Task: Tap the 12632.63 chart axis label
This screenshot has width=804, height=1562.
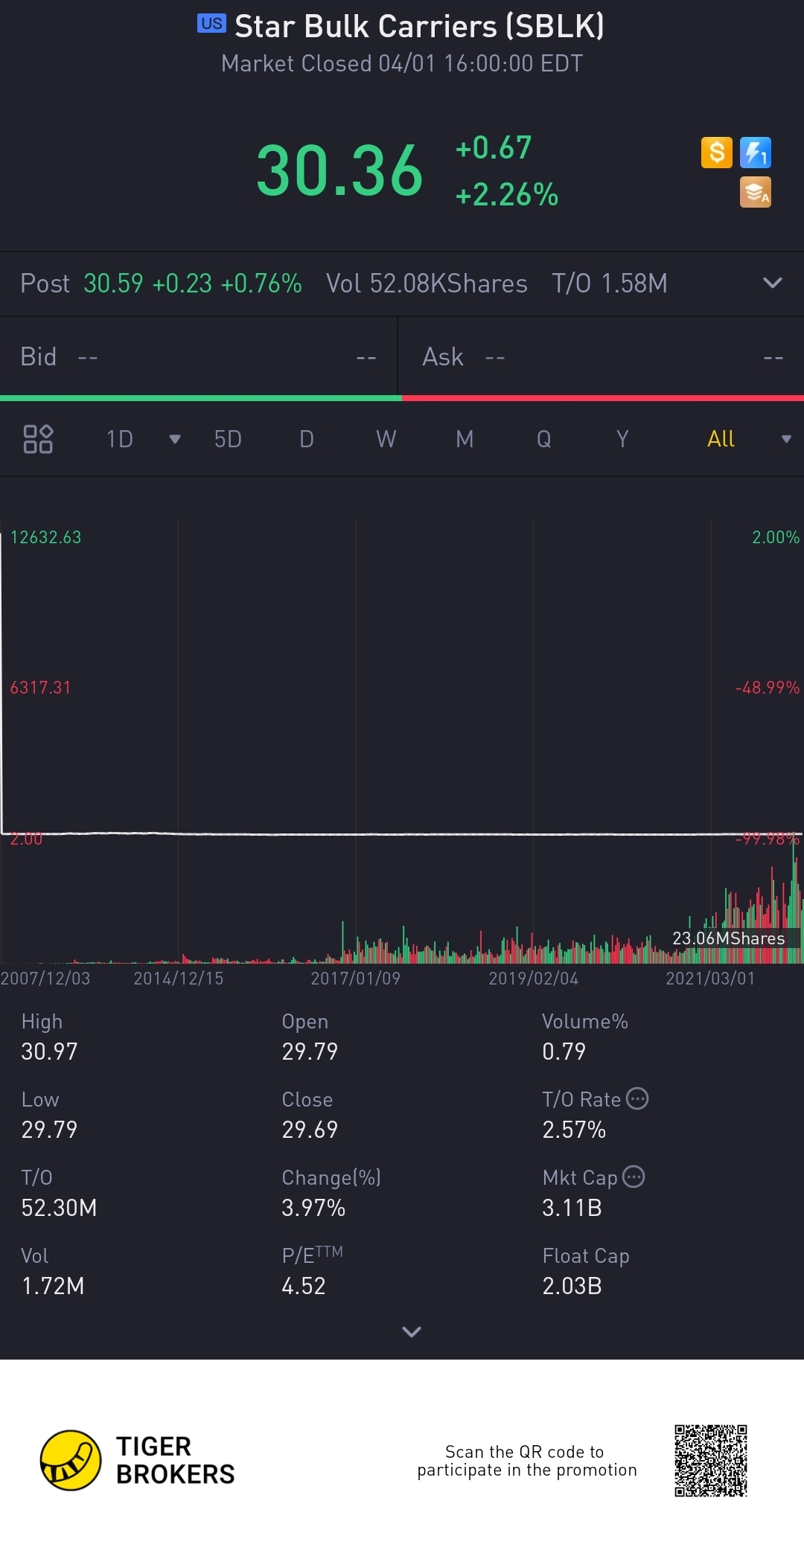Action: 45,537
